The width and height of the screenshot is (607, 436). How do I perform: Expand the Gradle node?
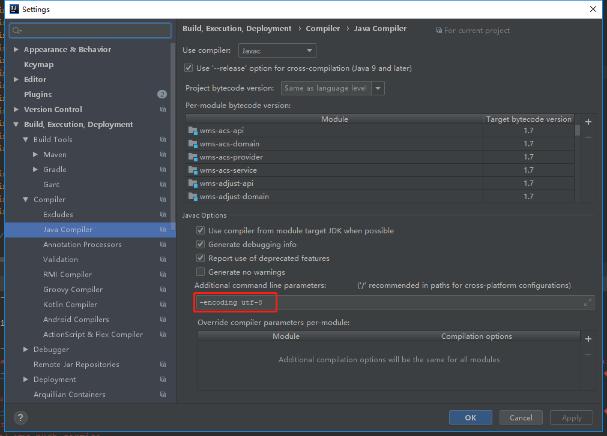[x=35, y=170]
